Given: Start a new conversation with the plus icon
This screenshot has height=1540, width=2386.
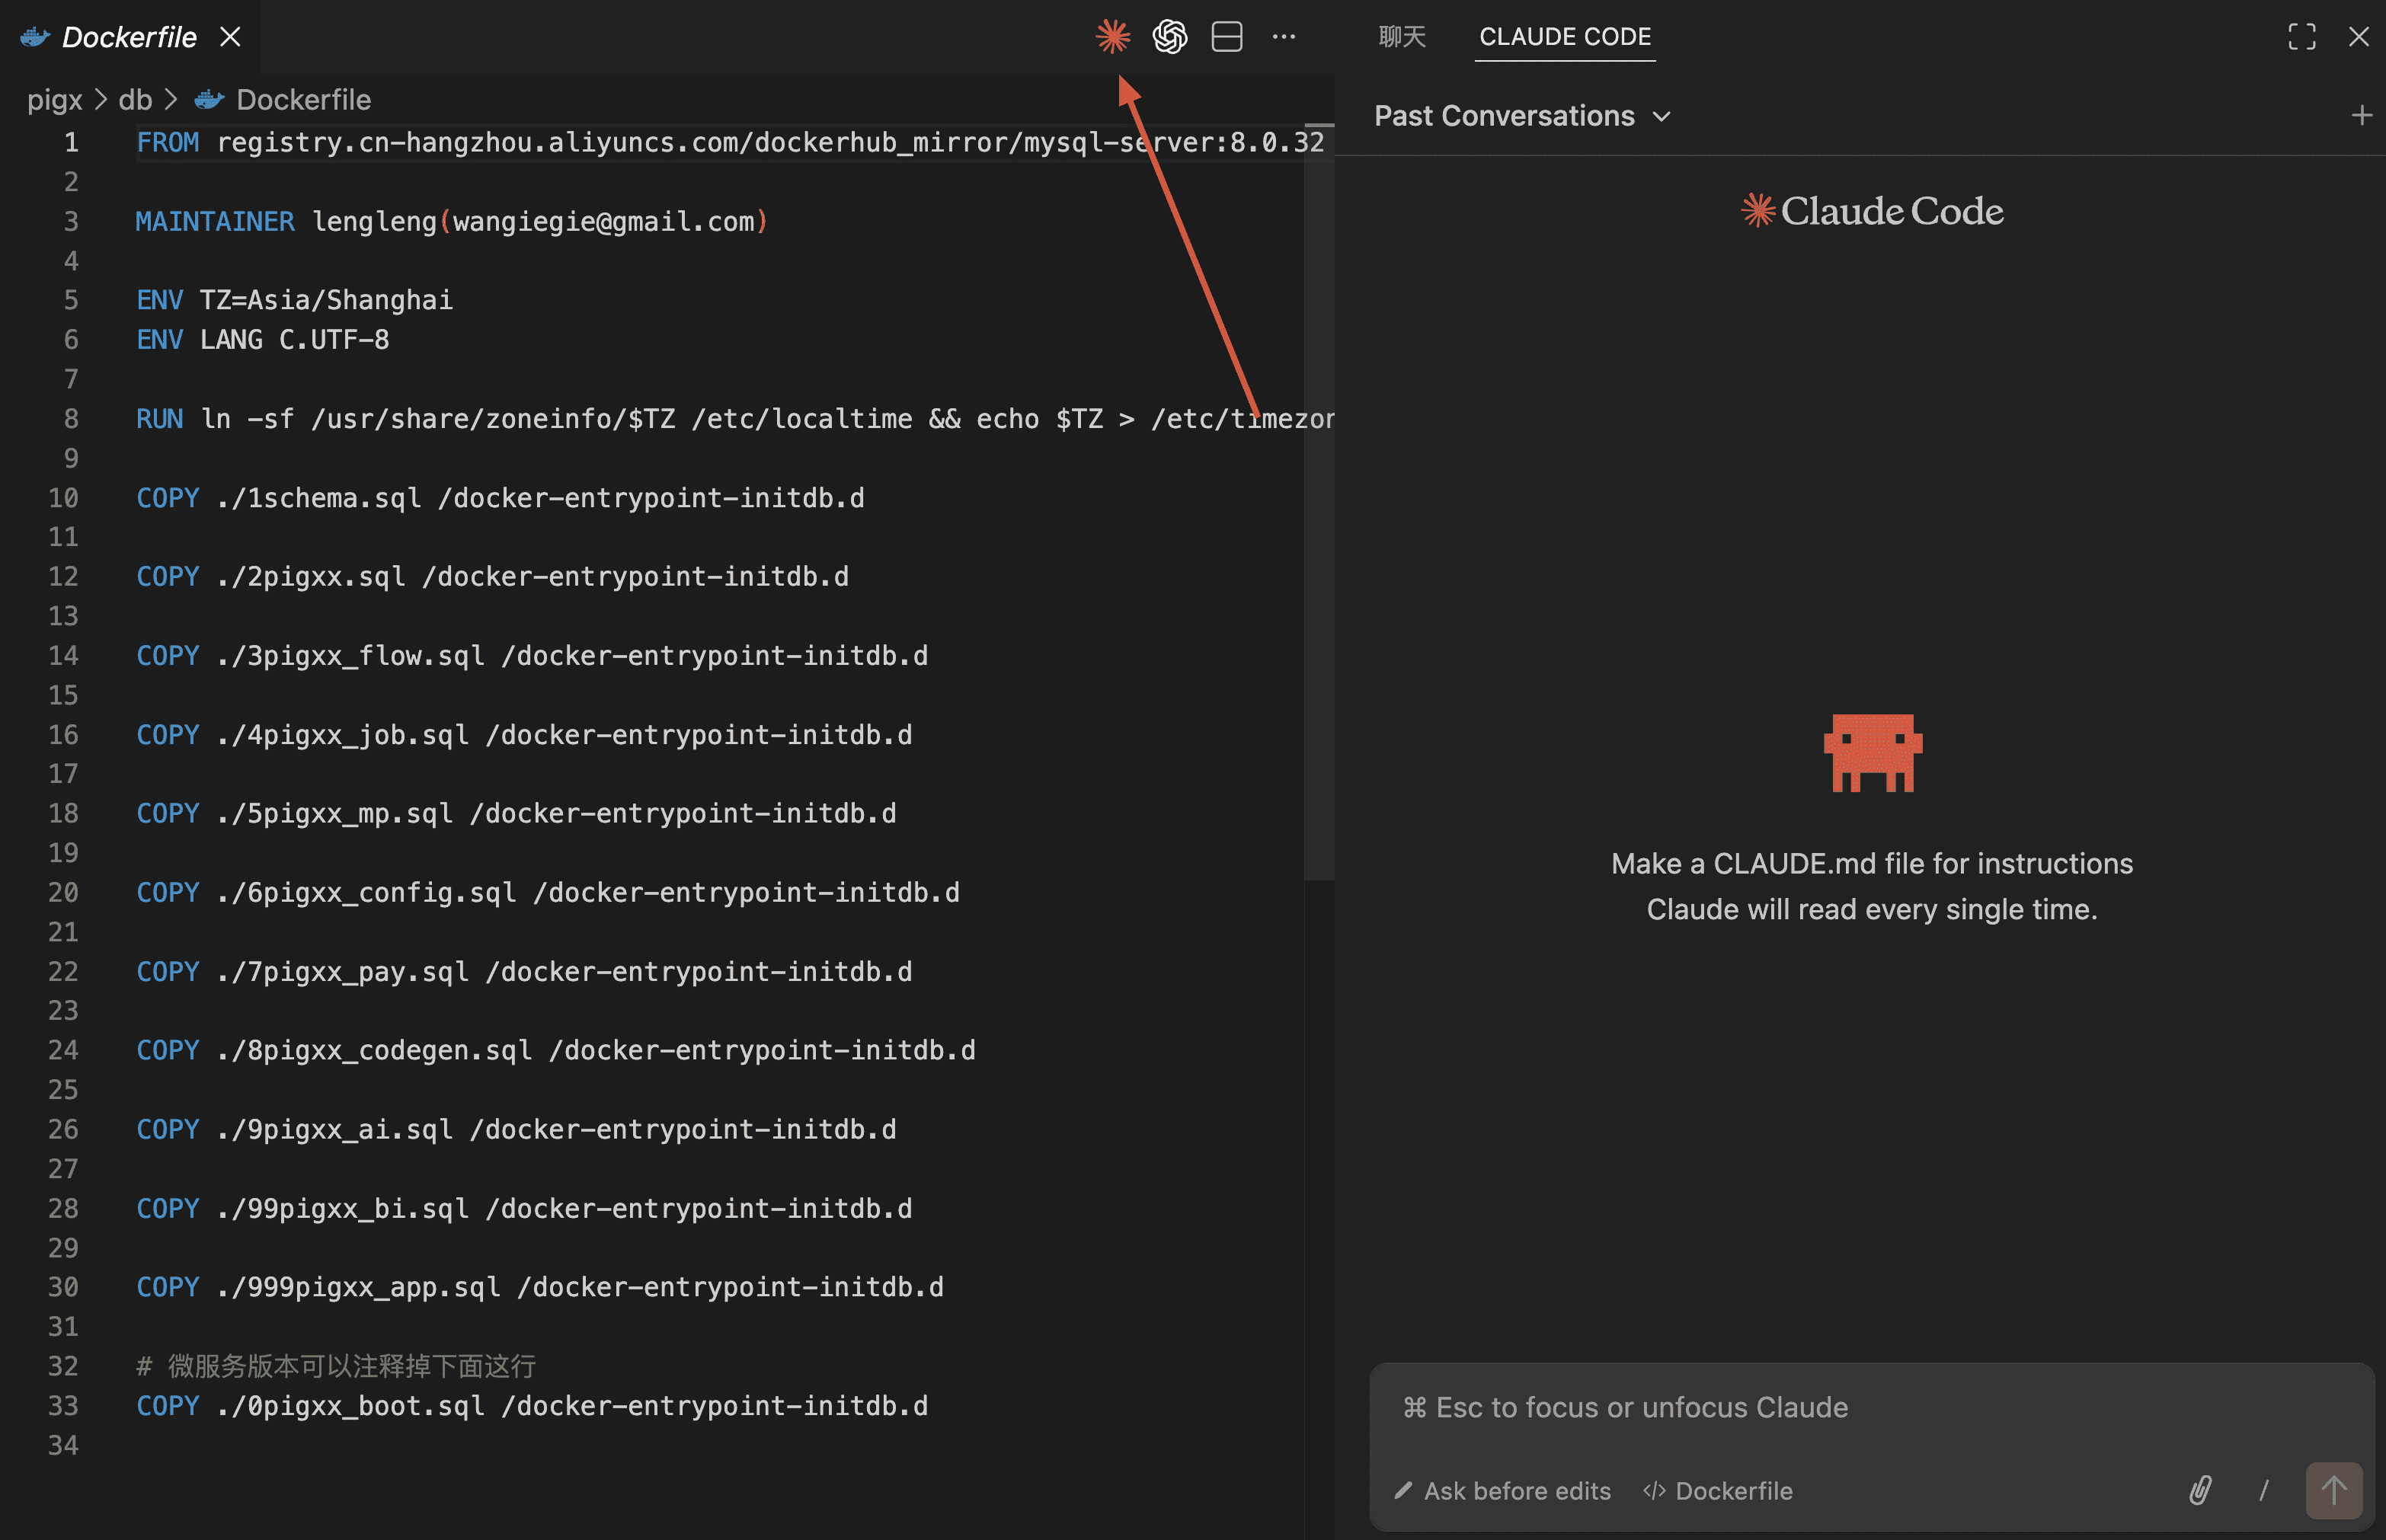Looking at the screenshot, I should tap(2362, 114).
